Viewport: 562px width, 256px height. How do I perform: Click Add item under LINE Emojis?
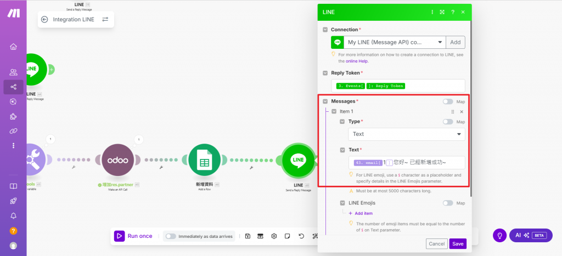[361, 213]
